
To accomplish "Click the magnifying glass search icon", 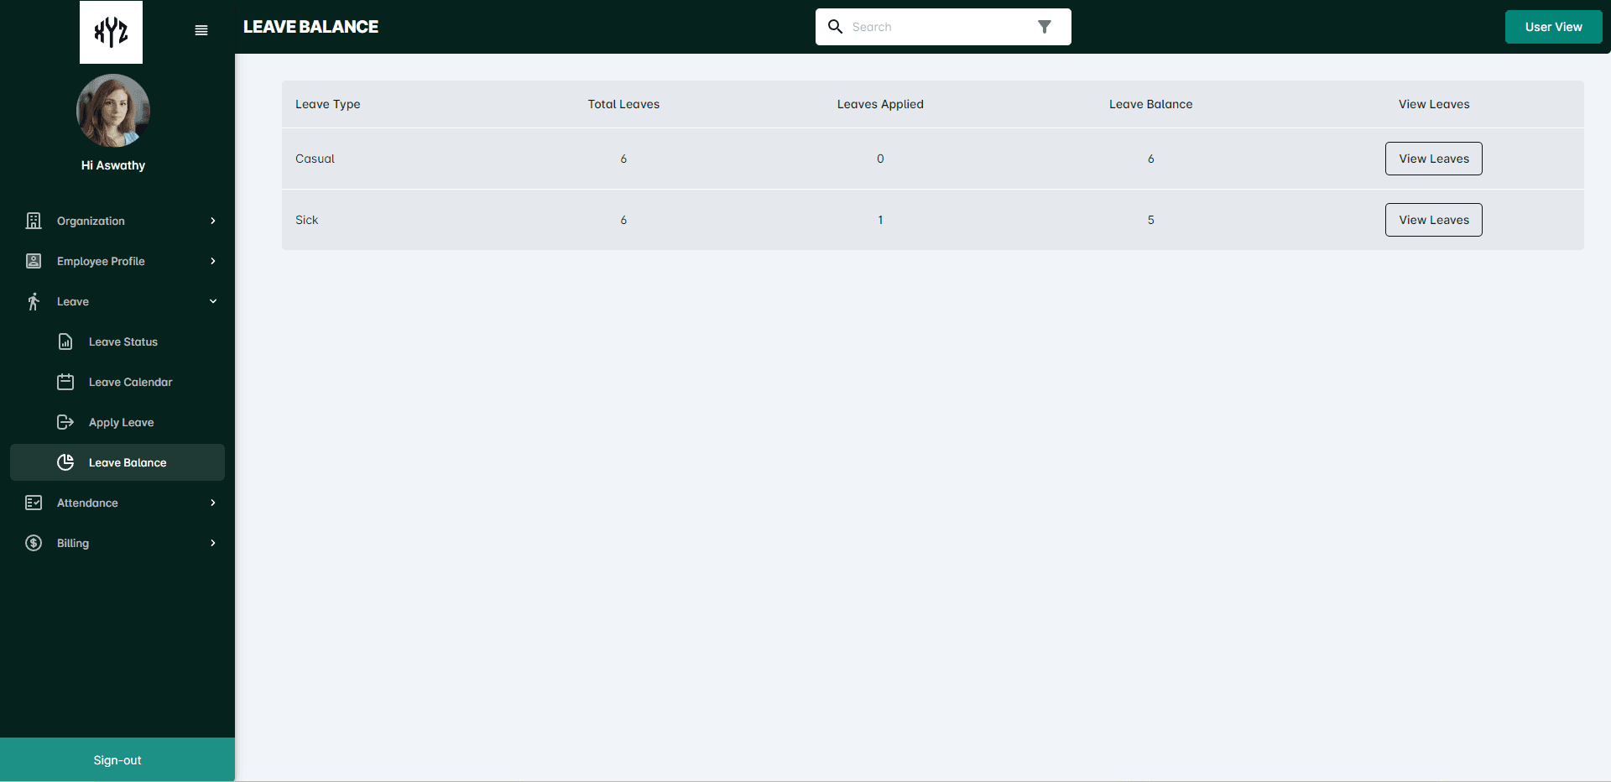I will point(835,27).
